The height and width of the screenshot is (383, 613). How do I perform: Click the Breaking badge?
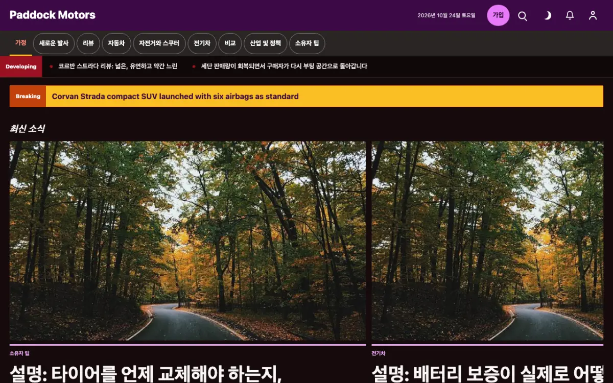(x=28, y=96)
